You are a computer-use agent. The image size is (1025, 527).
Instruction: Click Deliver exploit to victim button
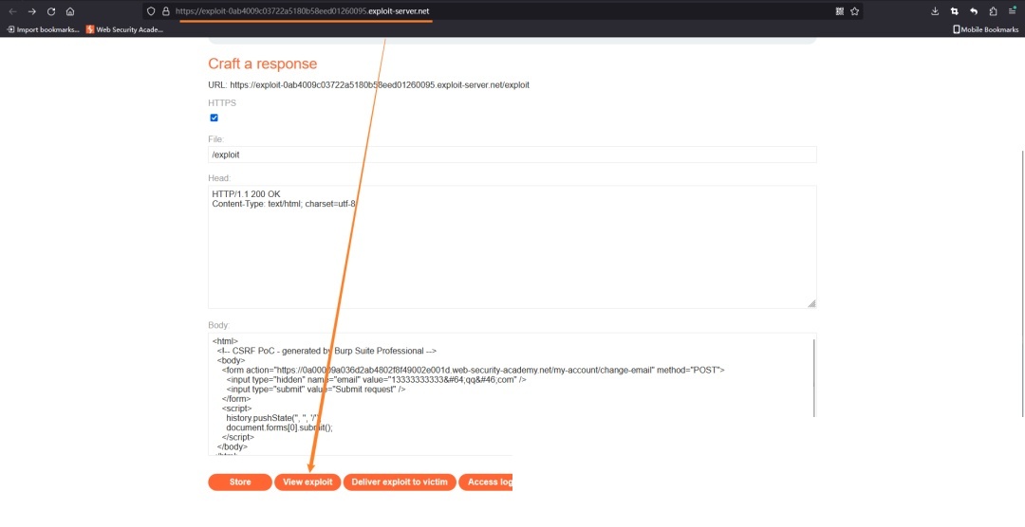400,482
